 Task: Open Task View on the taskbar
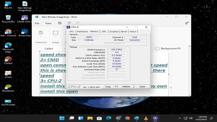coord(72,118)
